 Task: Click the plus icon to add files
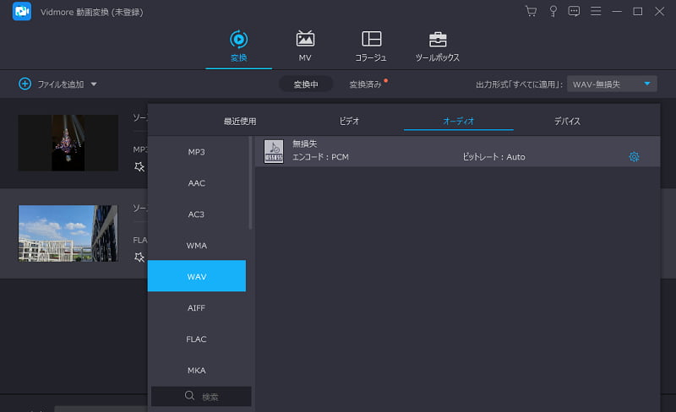point(25,84)
